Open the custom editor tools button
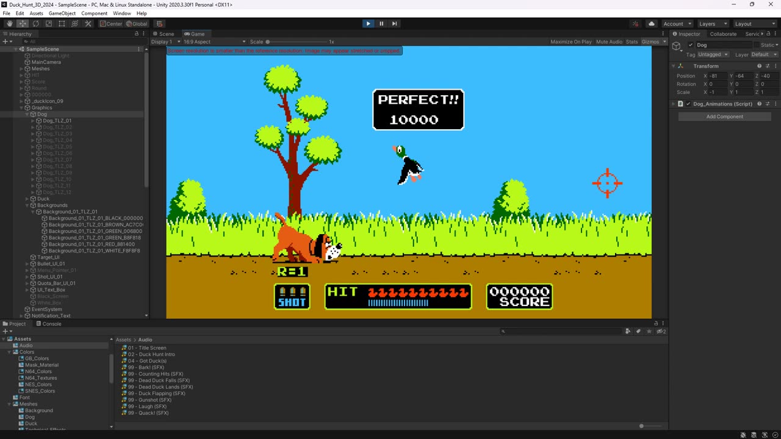The height and width of the screenshot is (439, 781). (88, 24)
